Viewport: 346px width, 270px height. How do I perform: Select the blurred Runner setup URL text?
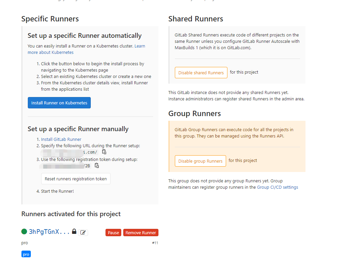[69, 152]
